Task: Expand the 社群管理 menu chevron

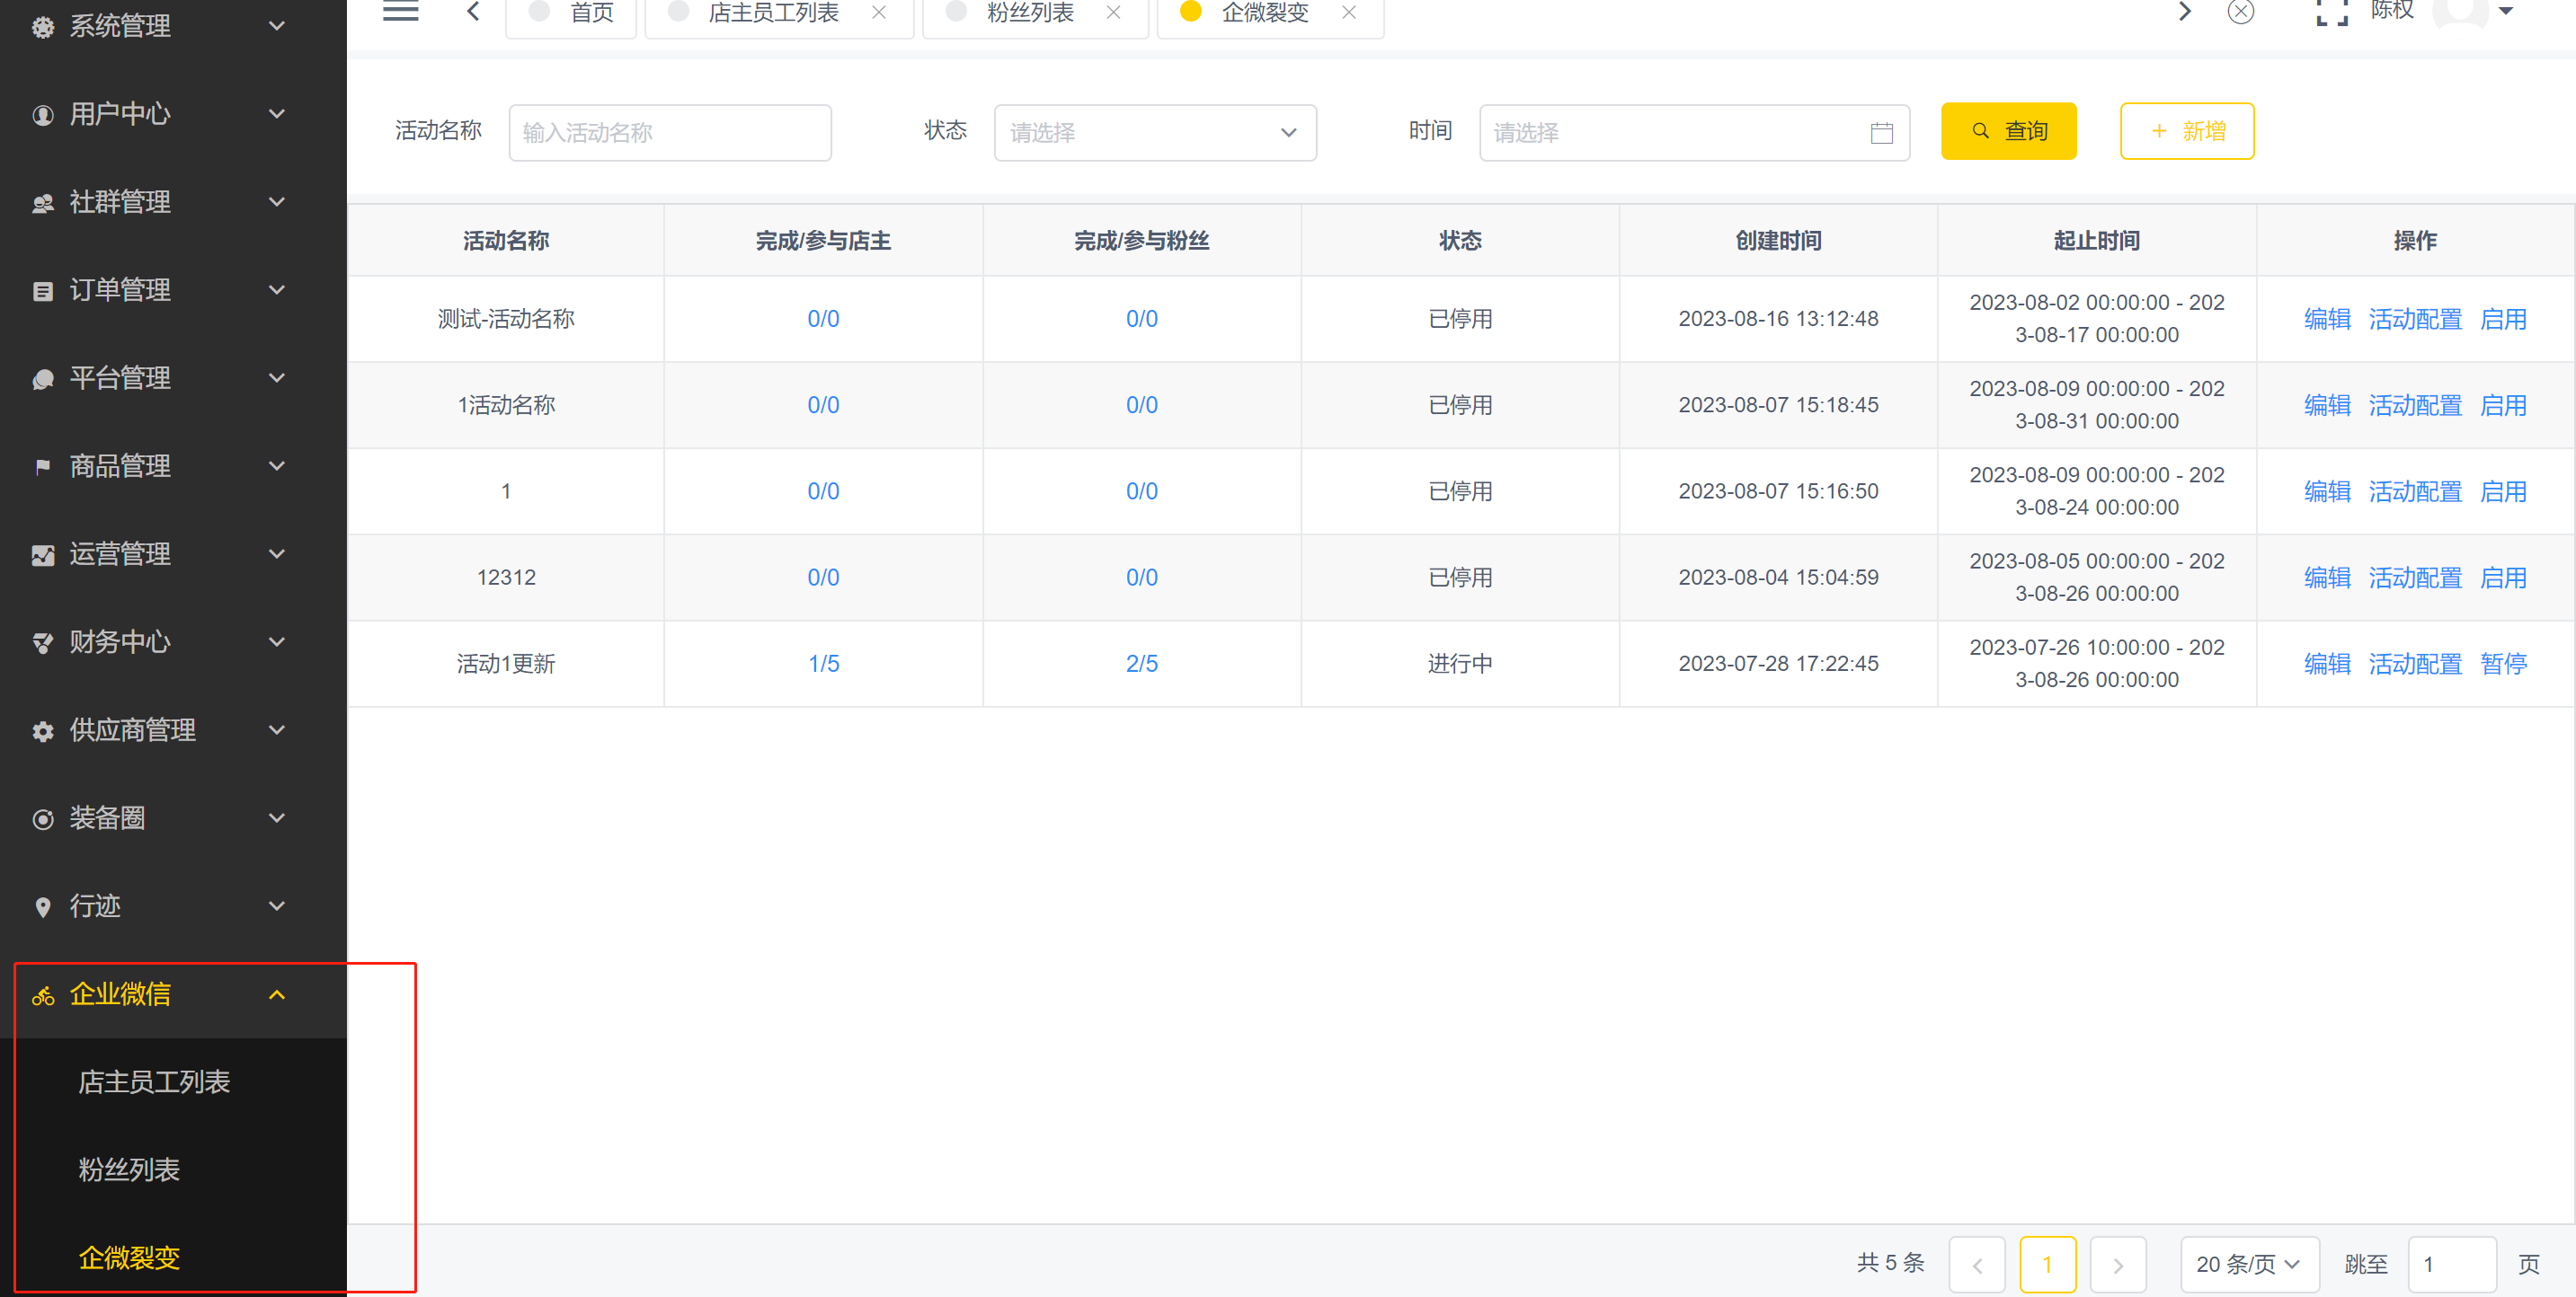Action: point(277,202)
